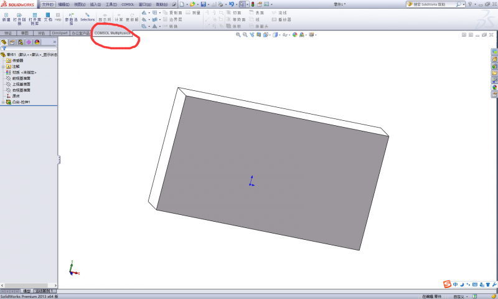Open the DisplayManager tab icon

[x=37, y=42]
